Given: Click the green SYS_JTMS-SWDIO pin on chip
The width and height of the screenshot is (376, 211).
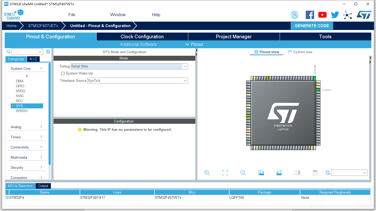Looking at the screenshot, I should coord(318,90).
